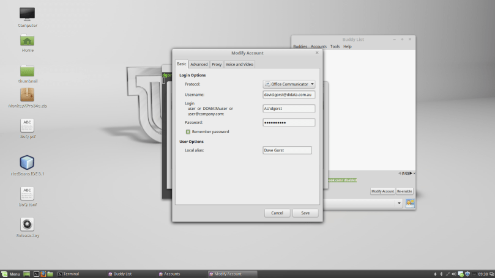Screen dimensions: 495x278
Task: Launch NetBeans IDE 8.1 desktop icon
Action: coord(27,165)
